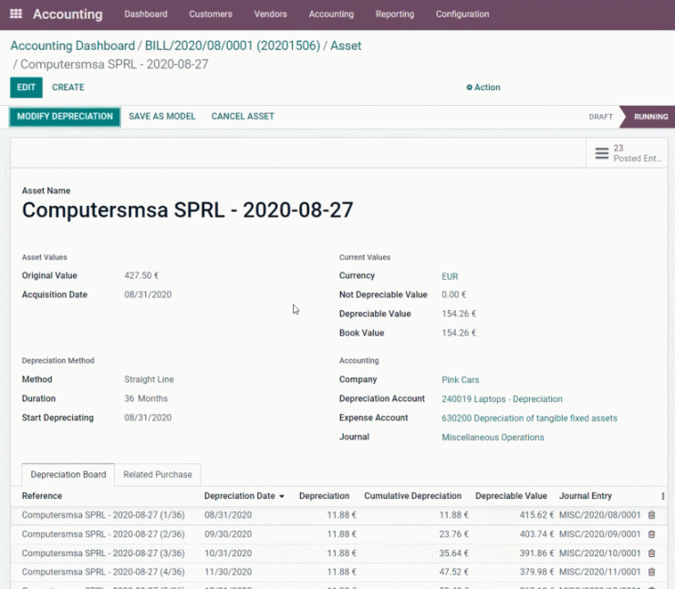Open Miscellaneous Operations journal link

coord(493,438)
